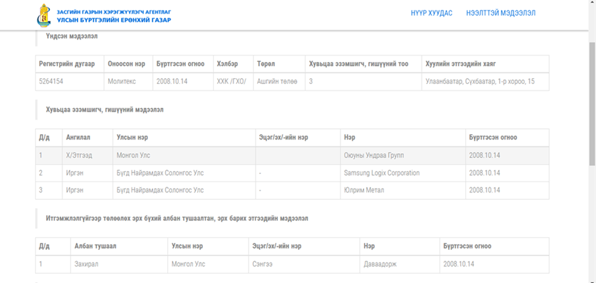Click Хувьцаа эзэмшигч, гишүүний мэдээлэл section heading

(105, 110)
